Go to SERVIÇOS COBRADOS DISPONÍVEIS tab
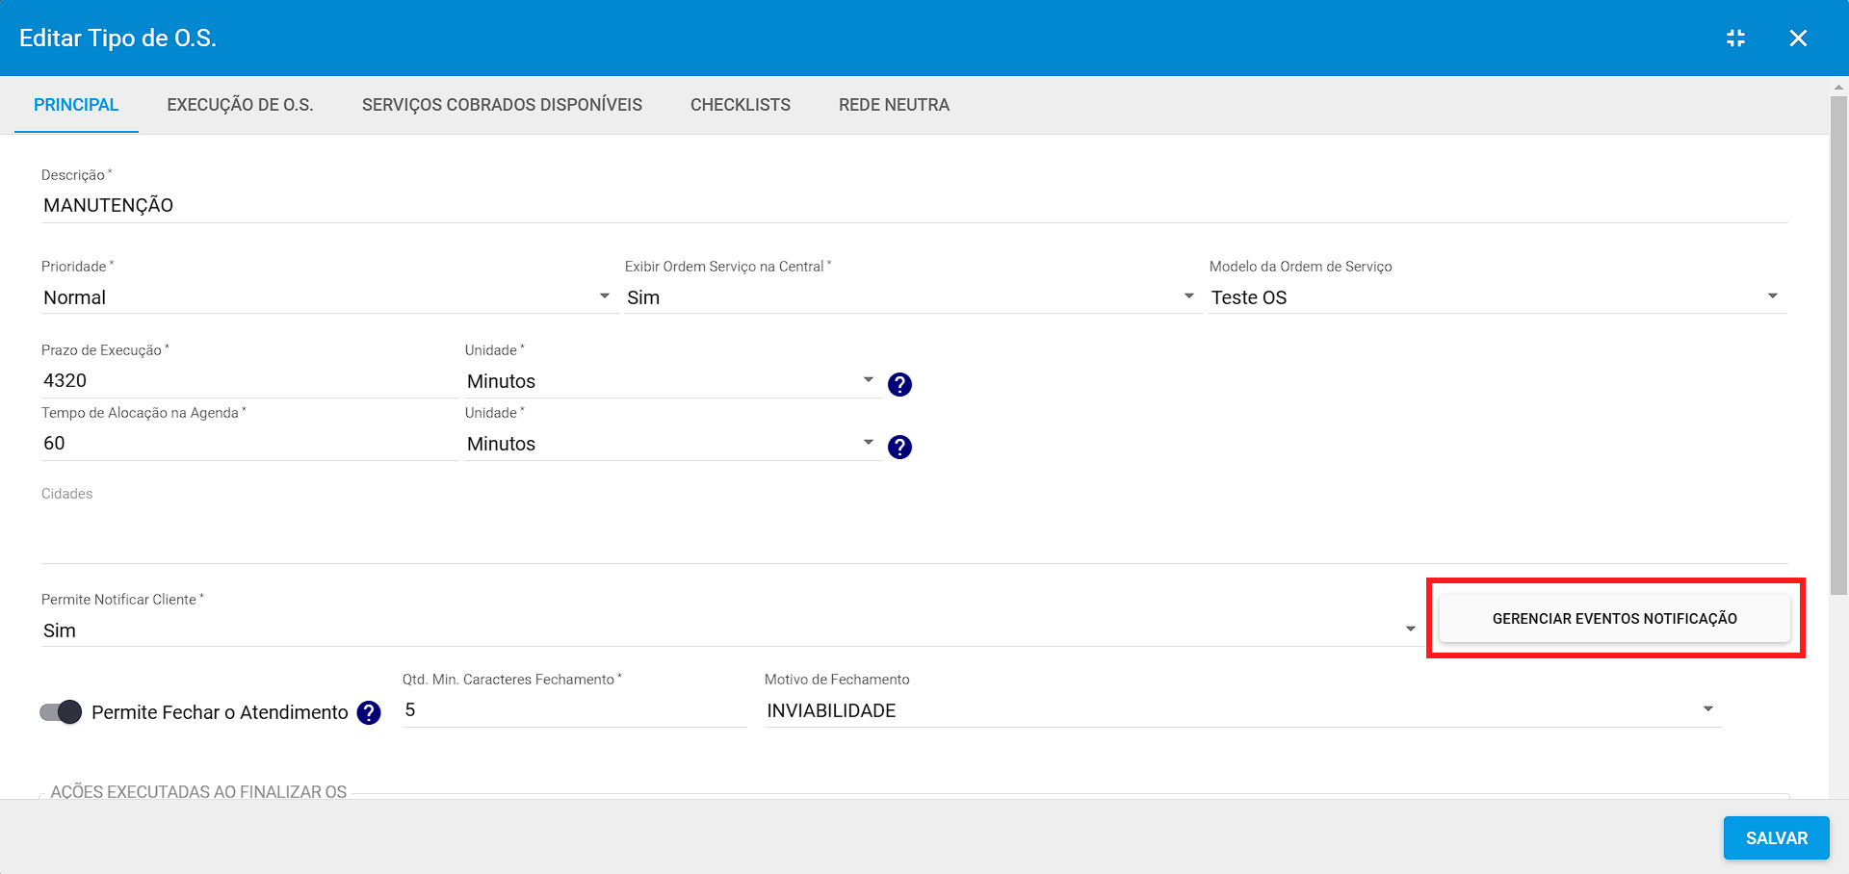The image size is (1849, 874). [x=502, y=105]
